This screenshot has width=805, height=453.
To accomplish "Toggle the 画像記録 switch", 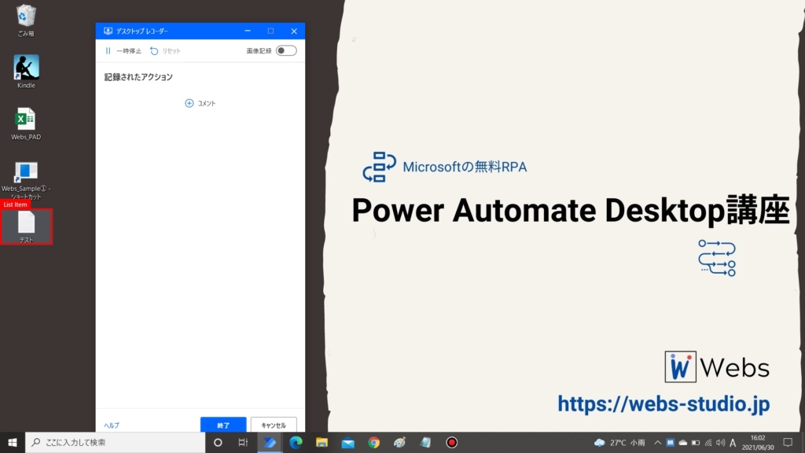I will coord(286,50).
